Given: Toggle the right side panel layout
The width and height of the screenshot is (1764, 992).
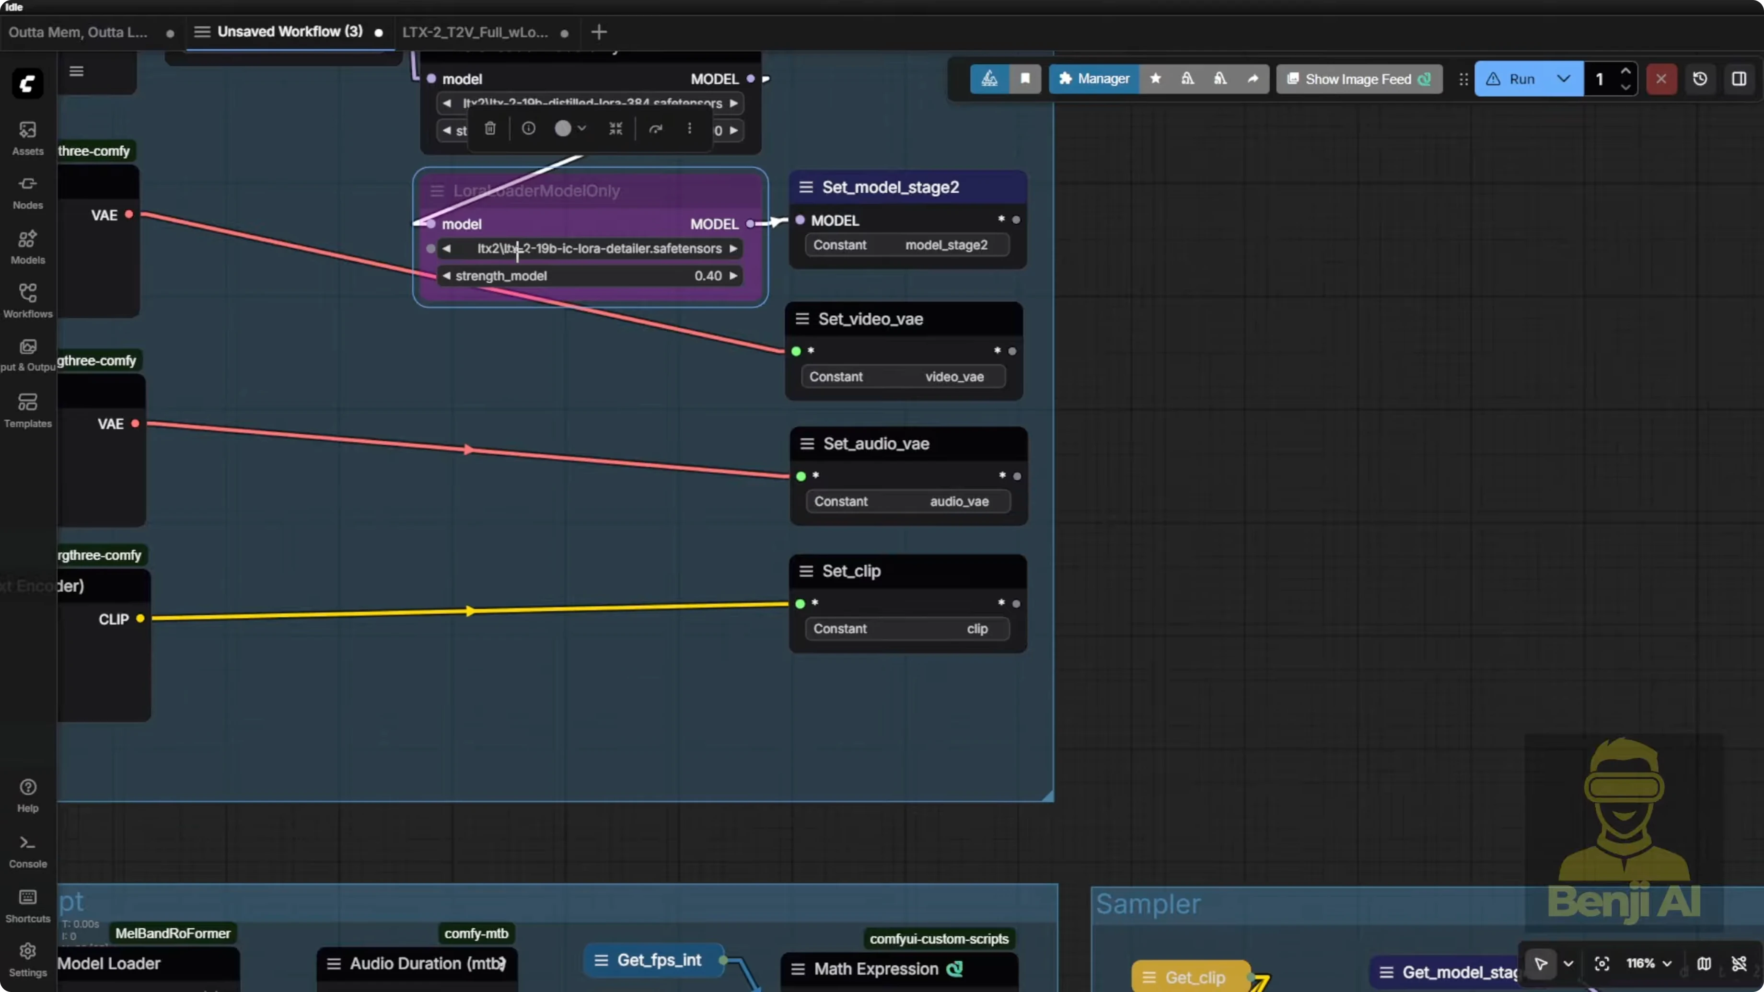Looking at the screenshot, I should (1739, 79).
